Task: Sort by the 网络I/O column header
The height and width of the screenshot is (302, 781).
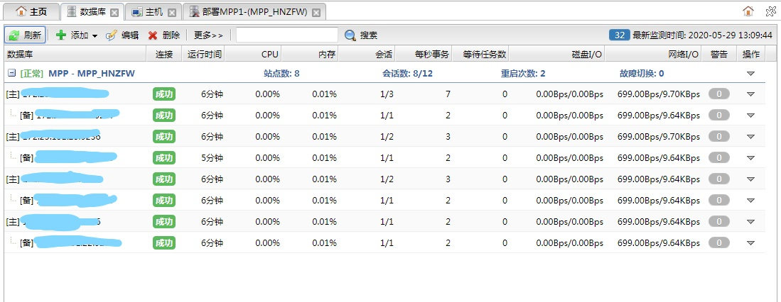Action: [653, 54]
